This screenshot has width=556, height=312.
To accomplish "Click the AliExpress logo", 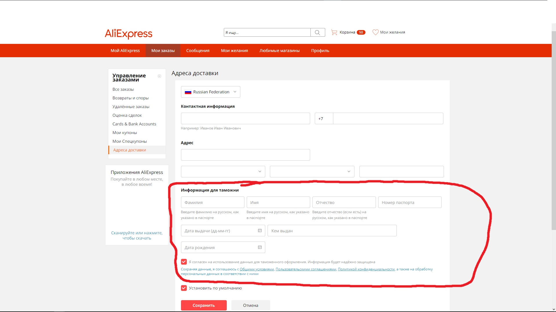I will coord(128,34).
